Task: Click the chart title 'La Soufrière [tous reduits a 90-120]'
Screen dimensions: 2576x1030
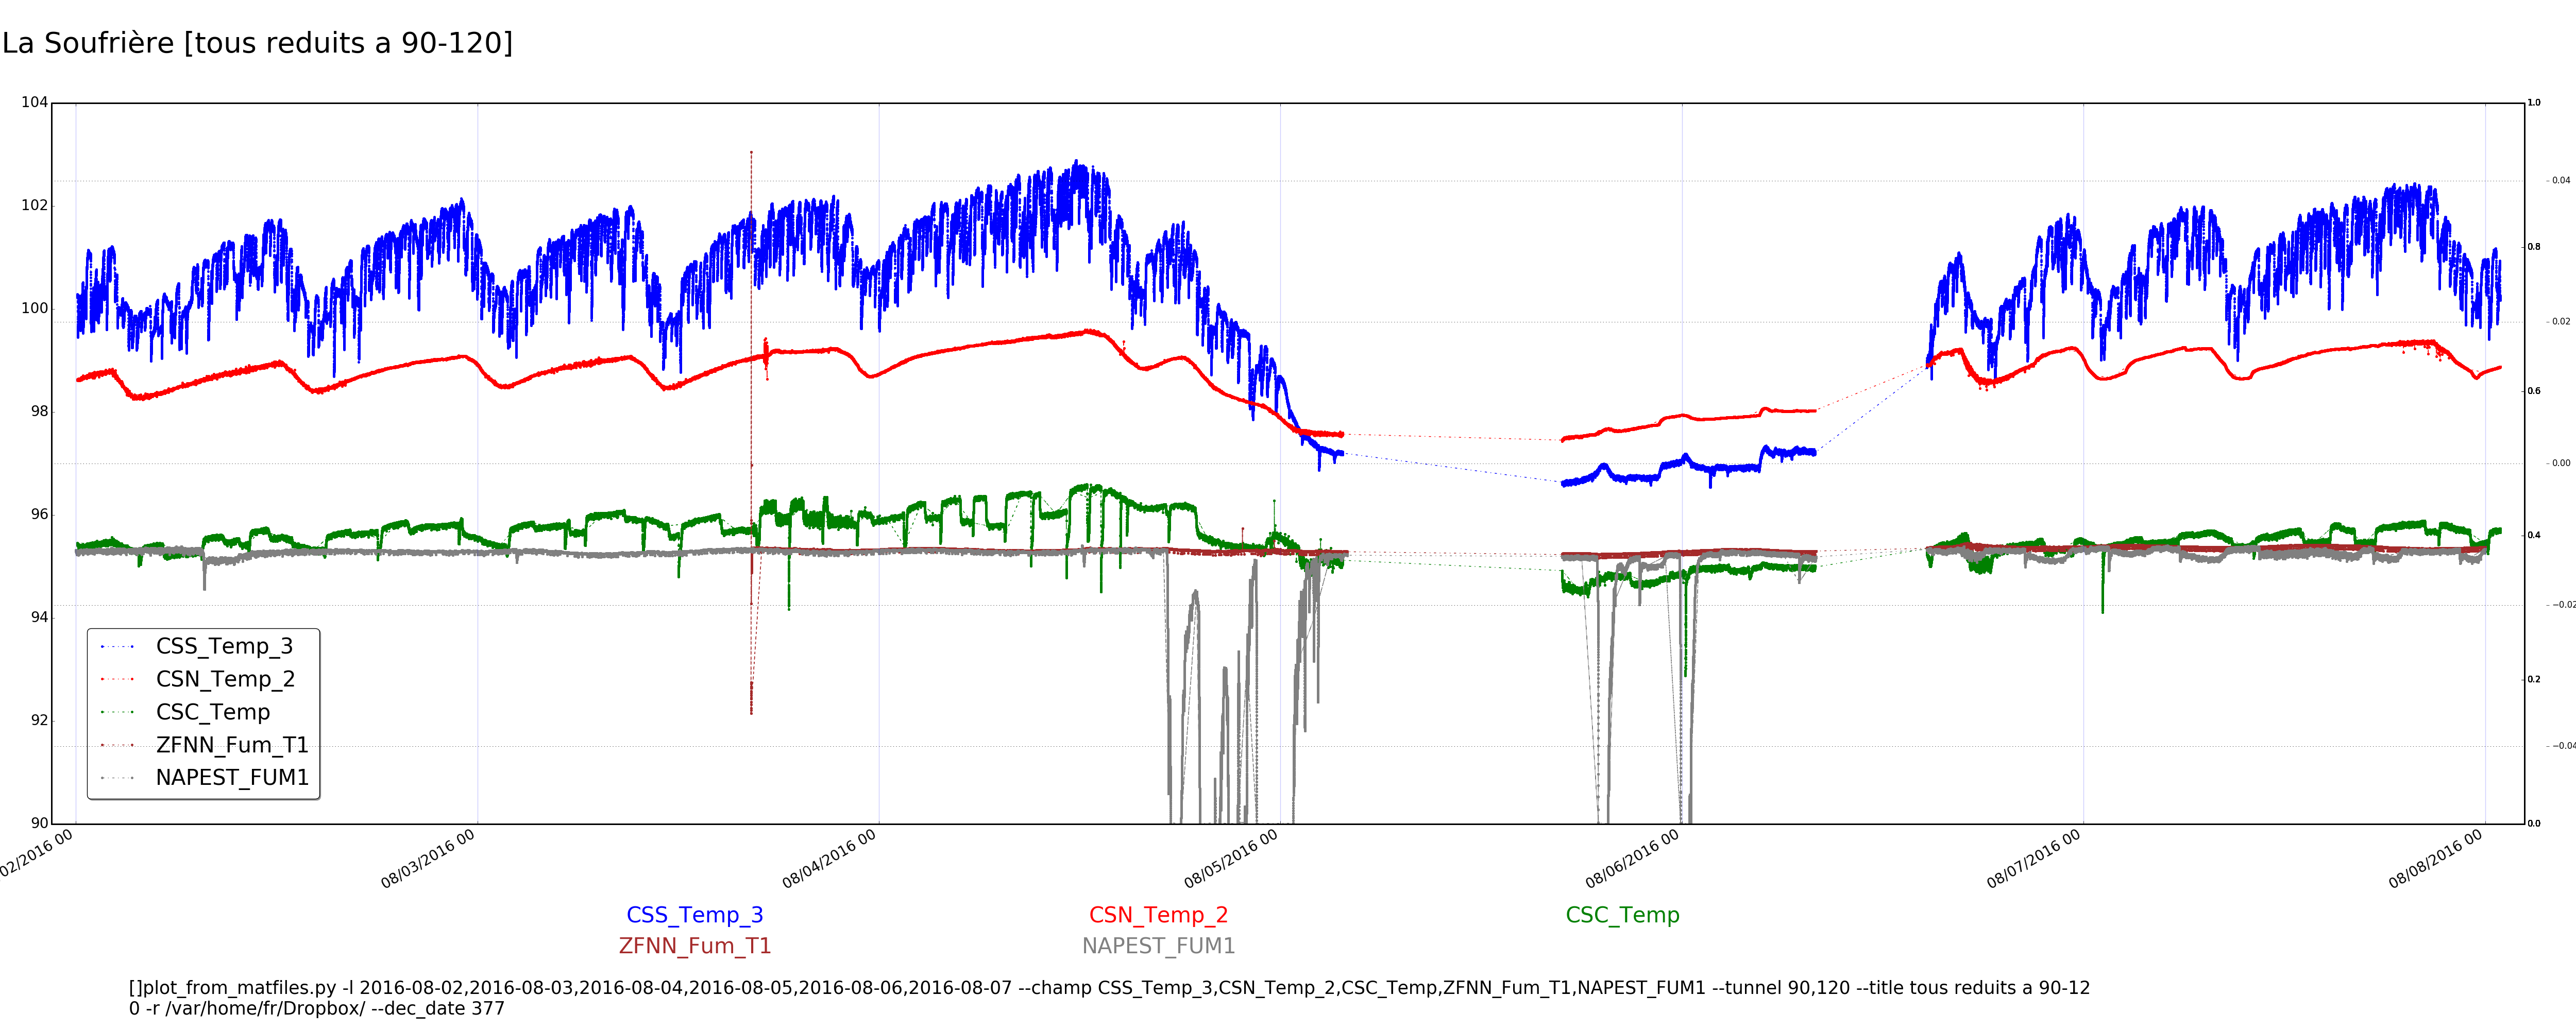Action: click(257, 43)
